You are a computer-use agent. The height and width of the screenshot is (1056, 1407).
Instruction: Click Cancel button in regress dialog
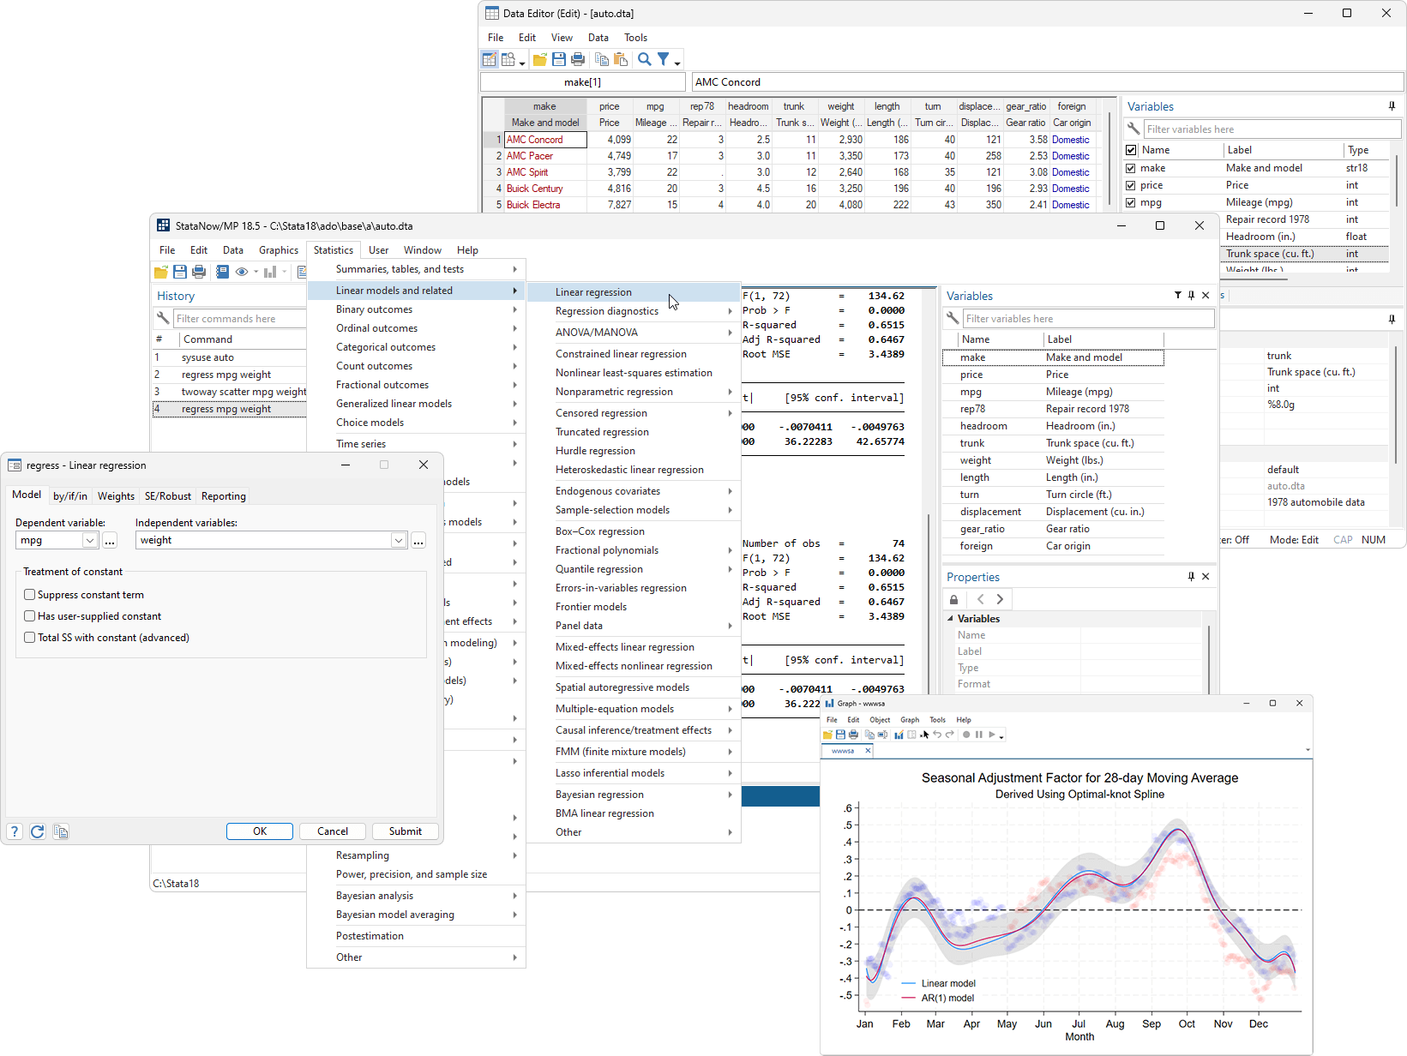333,831
